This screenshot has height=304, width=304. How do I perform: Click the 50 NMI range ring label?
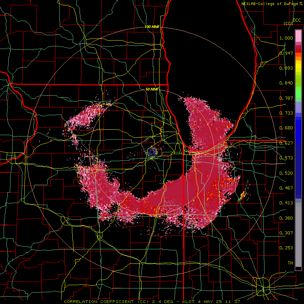(x=152, y=89)
